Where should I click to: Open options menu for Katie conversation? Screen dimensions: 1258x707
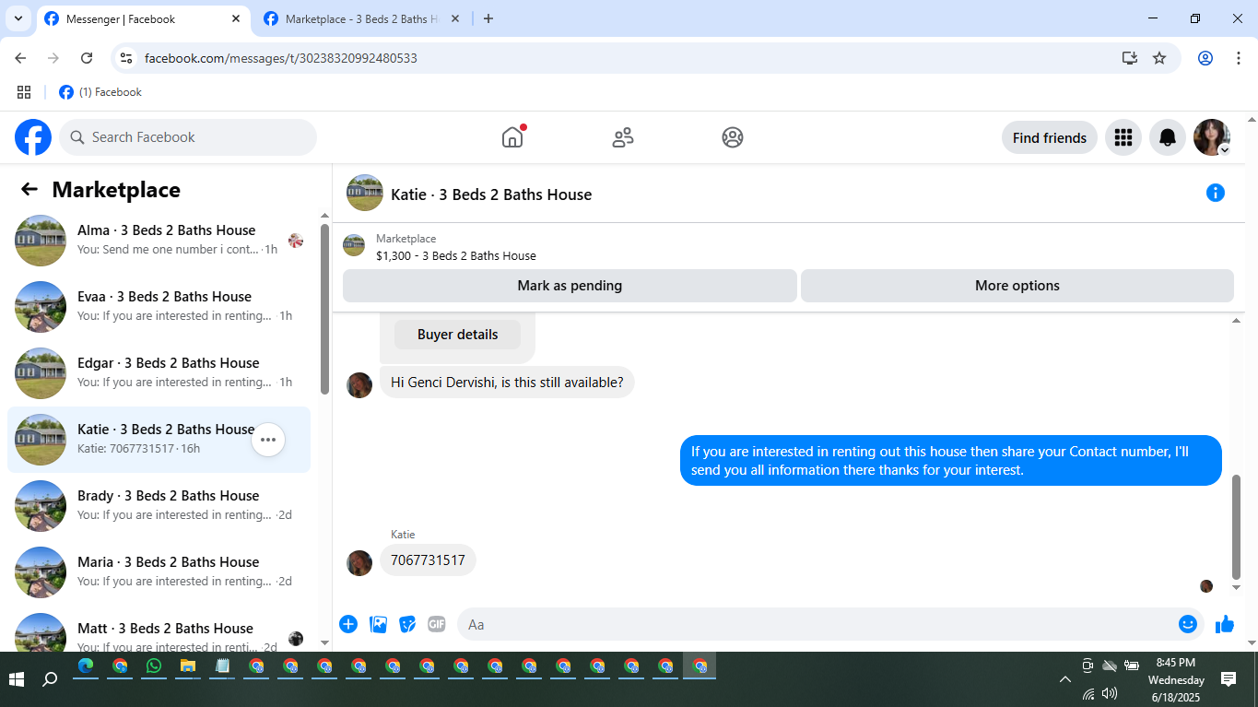point(268,440)
